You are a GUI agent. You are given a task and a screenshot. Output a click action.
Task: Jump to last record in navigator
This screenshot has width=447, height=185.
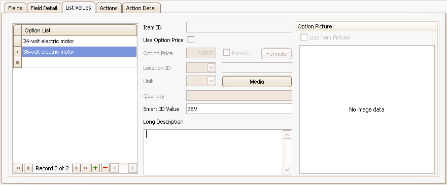(x=86, y=168)
